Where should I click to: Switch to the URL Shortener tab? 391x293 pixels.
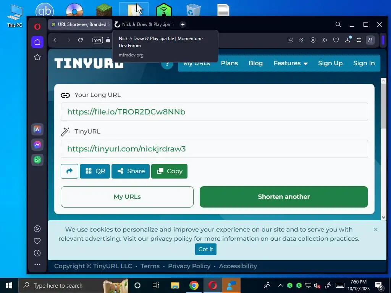click(80, 24)
